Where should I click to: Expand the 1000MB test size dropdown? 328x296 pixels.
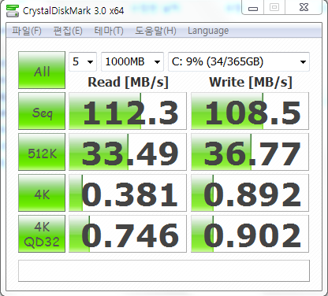pyautogui.click(x=132, y=62)
